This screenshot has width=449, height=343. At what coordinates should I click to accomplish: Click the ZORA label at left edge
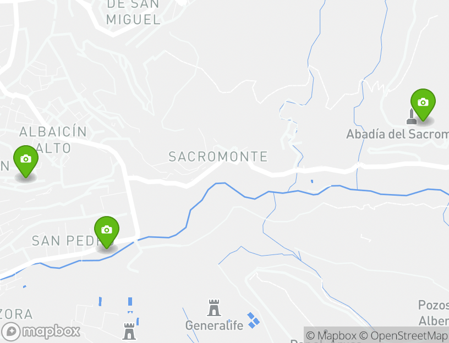(x=17, y=314)
